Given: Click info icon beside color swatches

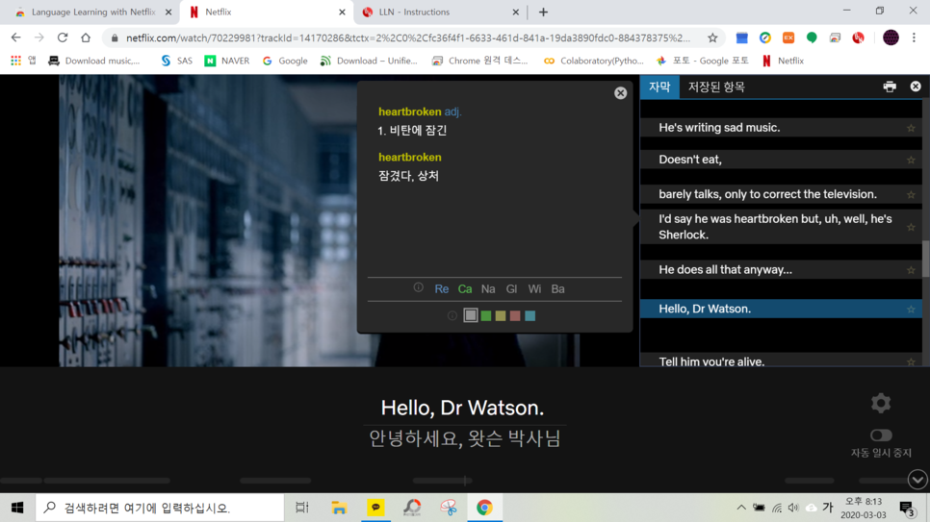Looking at the screenshot, I should pos(452,316).
